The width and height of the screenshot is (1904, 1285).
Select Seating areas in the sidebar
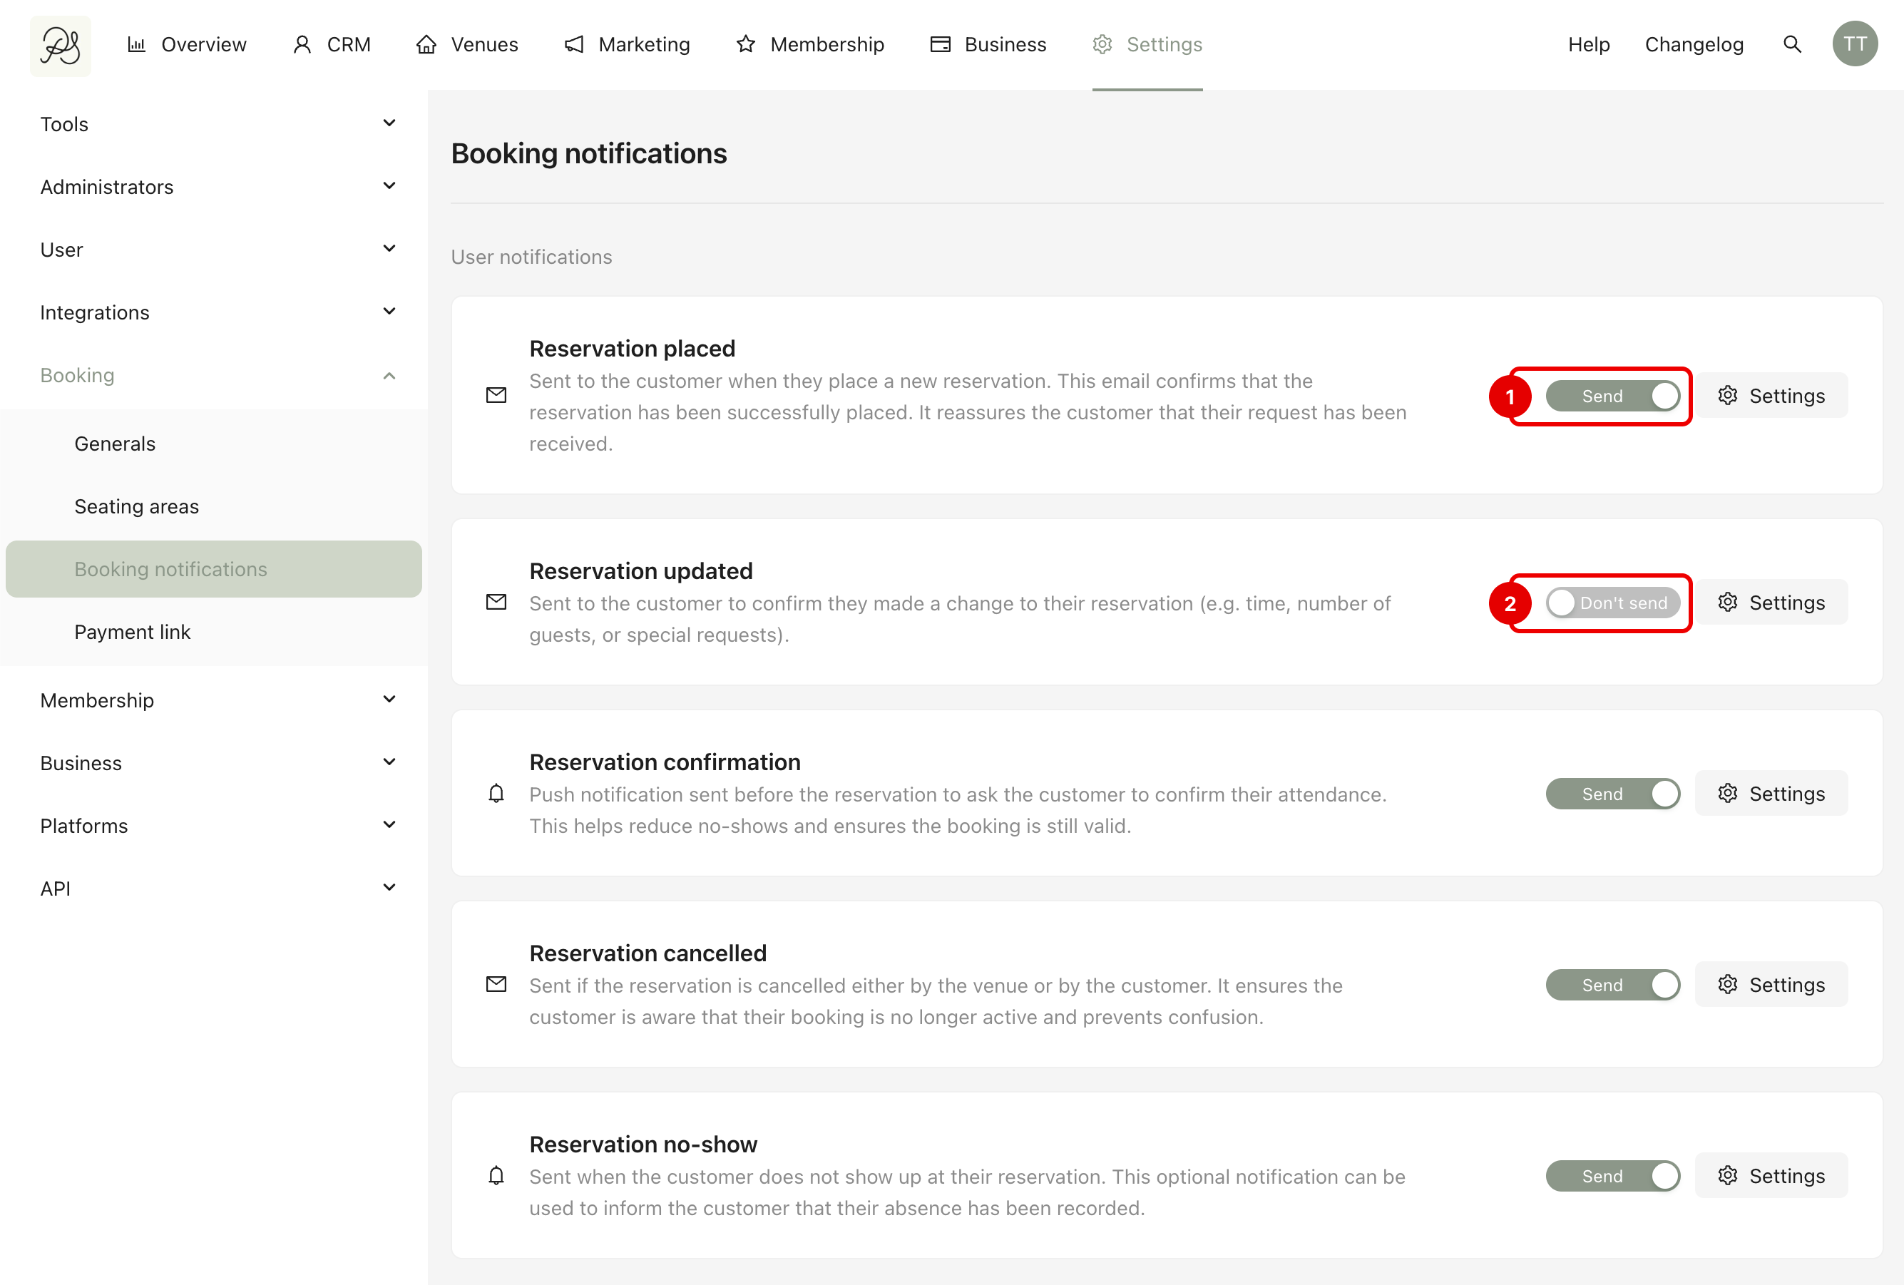136,506
